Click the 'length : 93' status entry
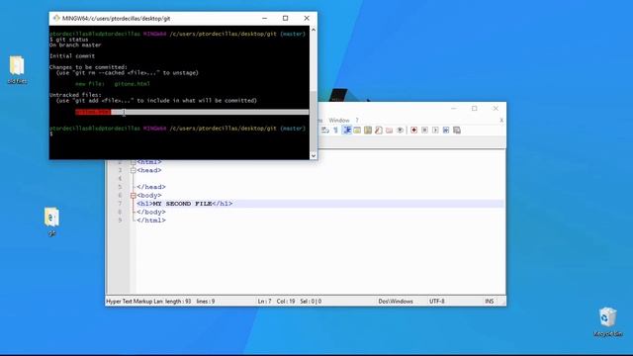 coord(178,301)
